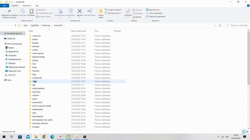Click AppData in the address breadcrumb
The height and width of the screenshot is (140, 250).
tap(35, 25)
